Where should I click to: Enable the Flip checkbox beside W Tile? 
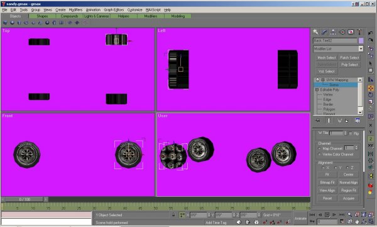[x=351, y=133]
